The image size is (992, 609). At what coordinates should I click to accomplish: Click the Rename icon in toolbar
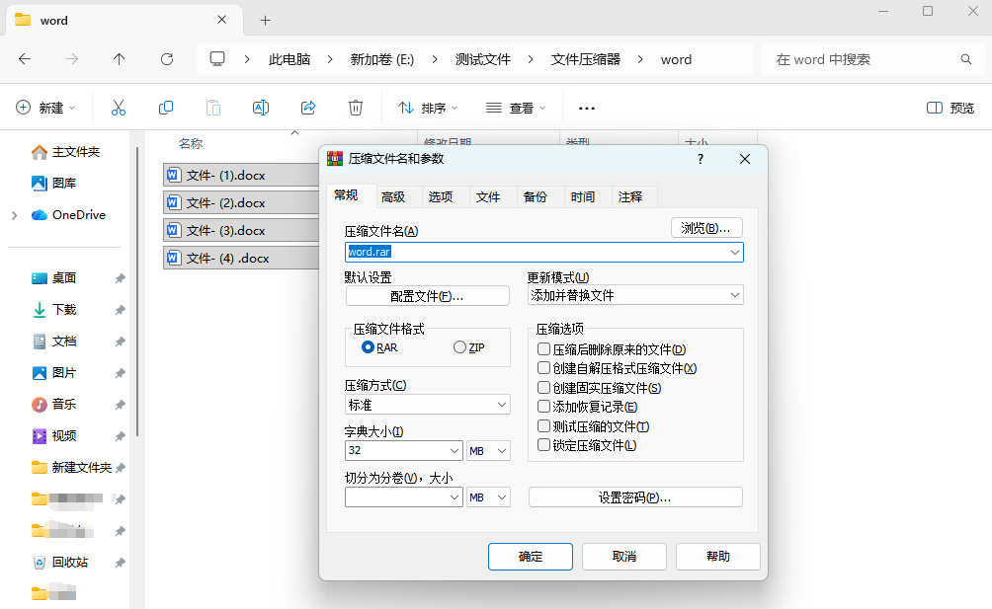(261, 108)
